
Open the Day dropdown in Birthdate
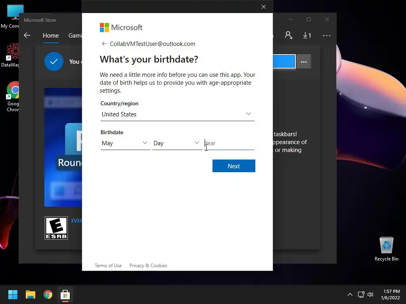coord(177,143)
